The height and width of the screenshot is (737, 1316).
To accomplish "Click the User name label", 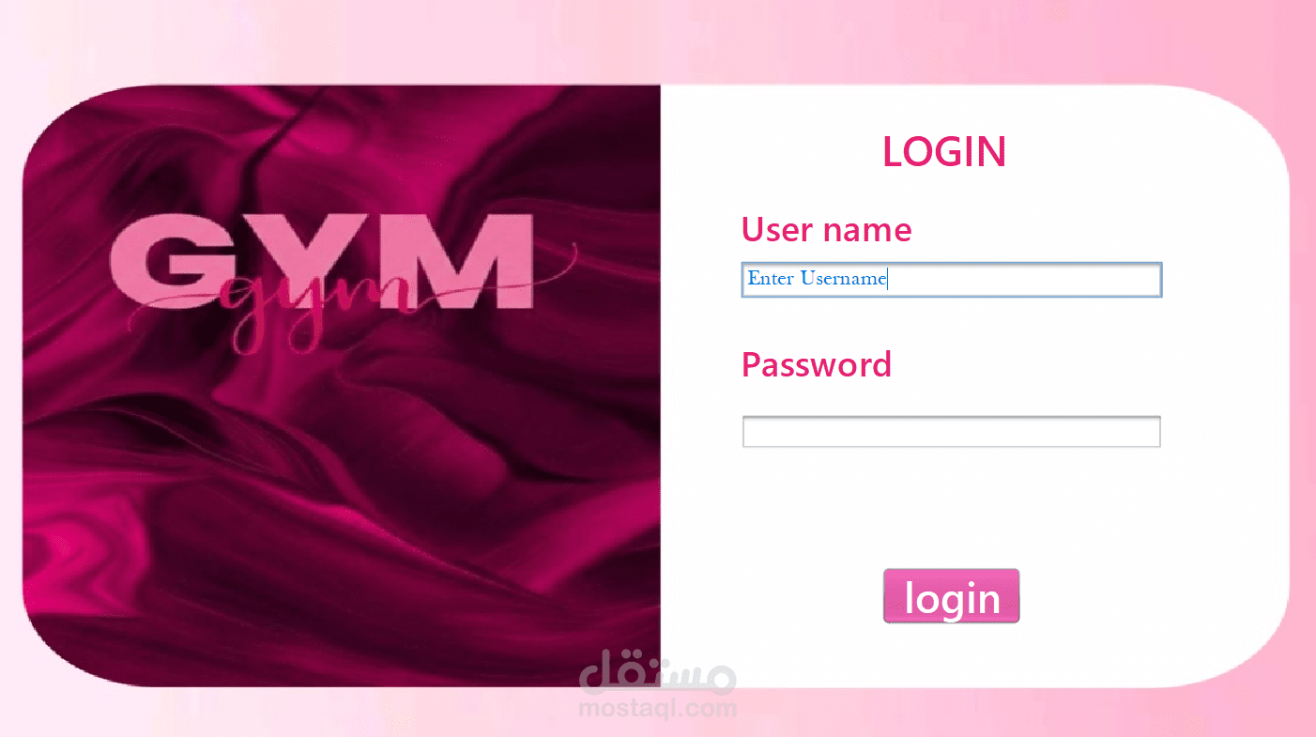I will click(827, 229).
